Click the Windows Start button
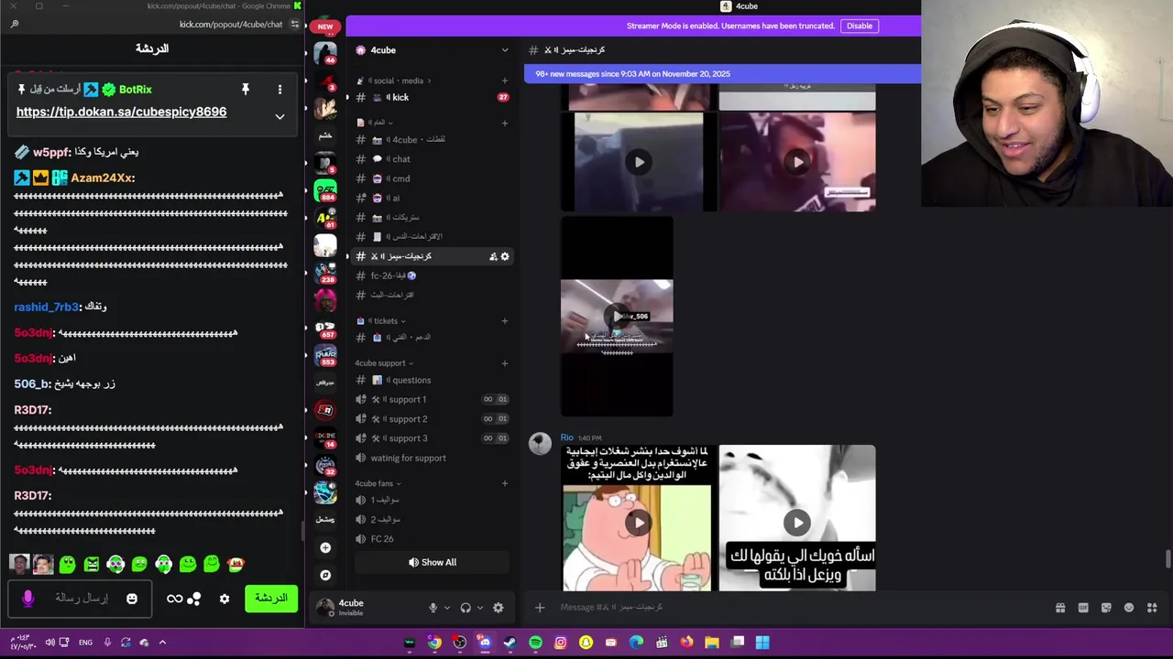The width and height of the screenshot is (1173, 659). (762, 643)
